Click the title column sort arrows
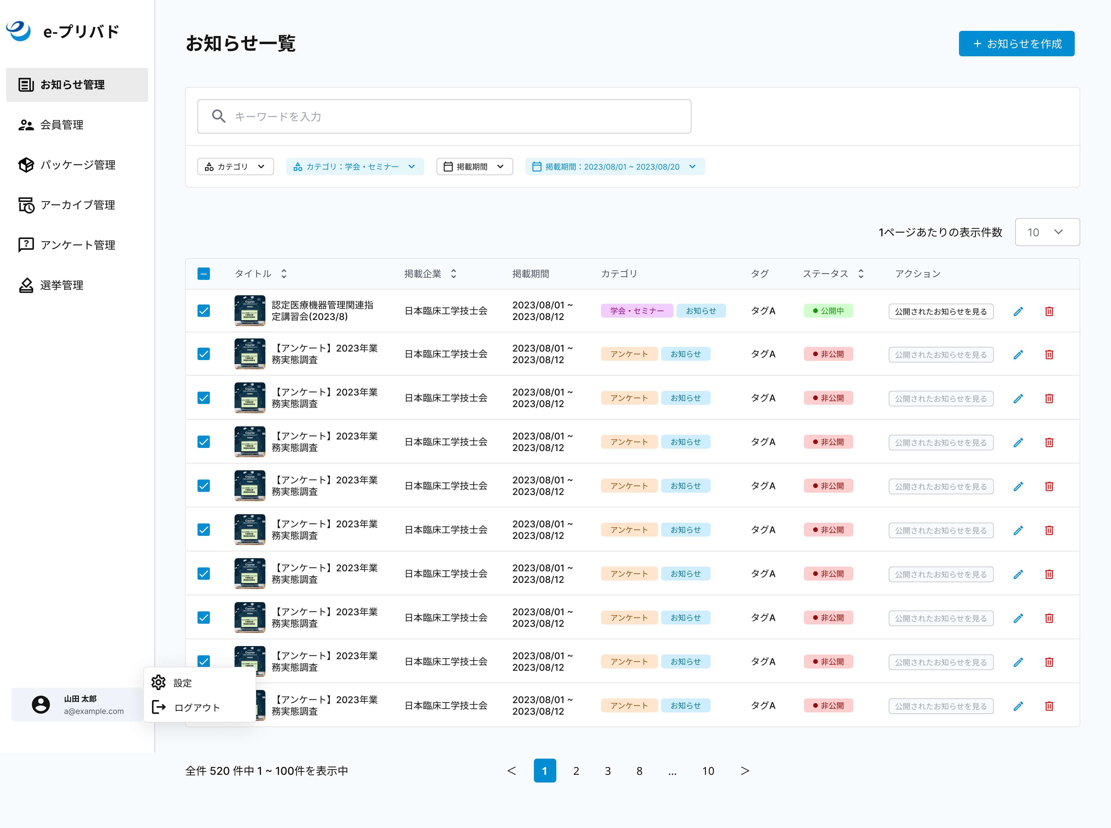The height and width of the screenshot is (828, 1111). 284,274
